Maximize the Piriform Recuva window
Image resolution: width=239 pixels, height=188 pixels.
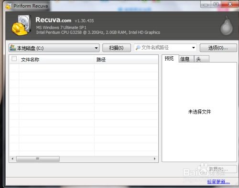pyautogui.click(x=216, y=4)
